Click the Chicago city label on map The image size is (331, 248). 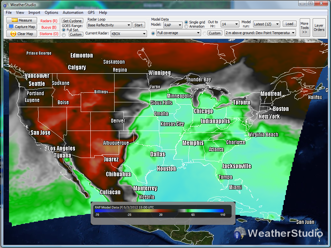(204, 111)
